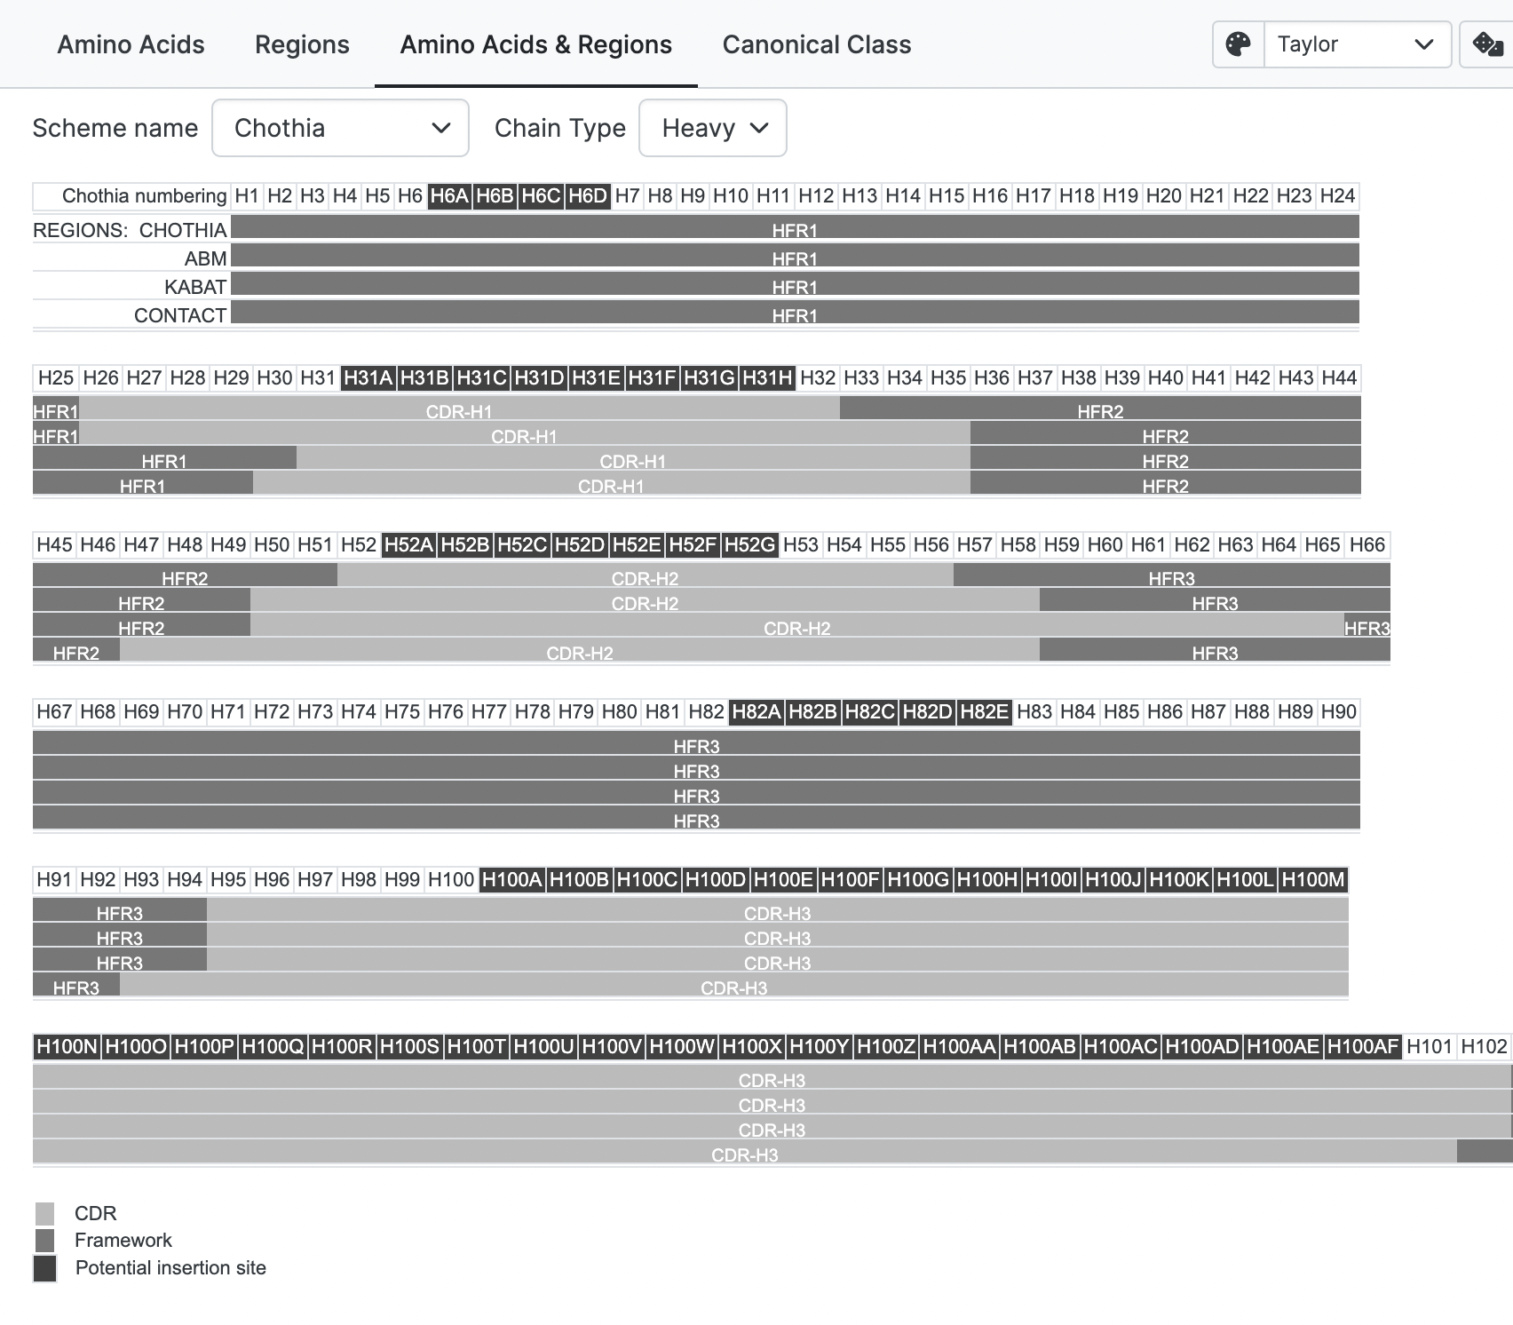This screenshot has height=1325, width=1513.
Task: Click position H50 cell
Action: click(x=272, y=544)
